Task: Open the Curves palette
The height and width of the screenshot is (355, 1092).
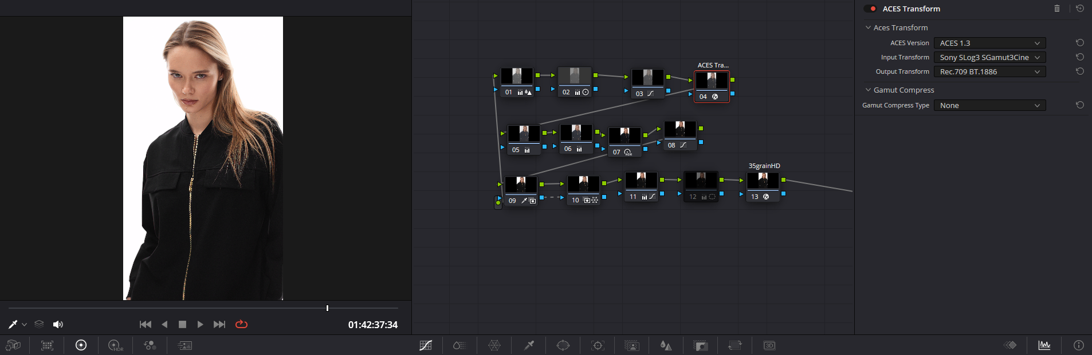Action: click(426, 345)
